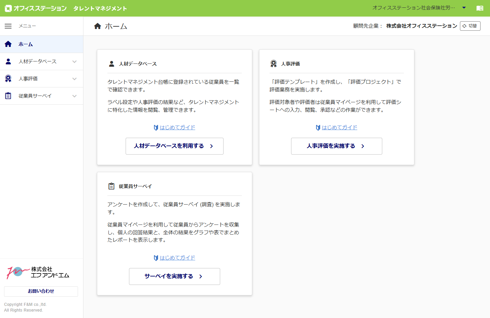The width and height of the screenshot is (490, 318).
Task: Click the お問い合わせ button
Action: 41,291
